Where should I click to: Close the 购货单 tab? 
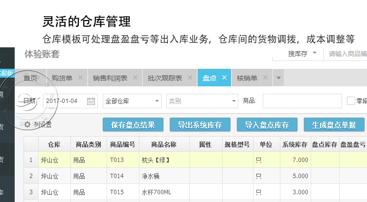81,78
